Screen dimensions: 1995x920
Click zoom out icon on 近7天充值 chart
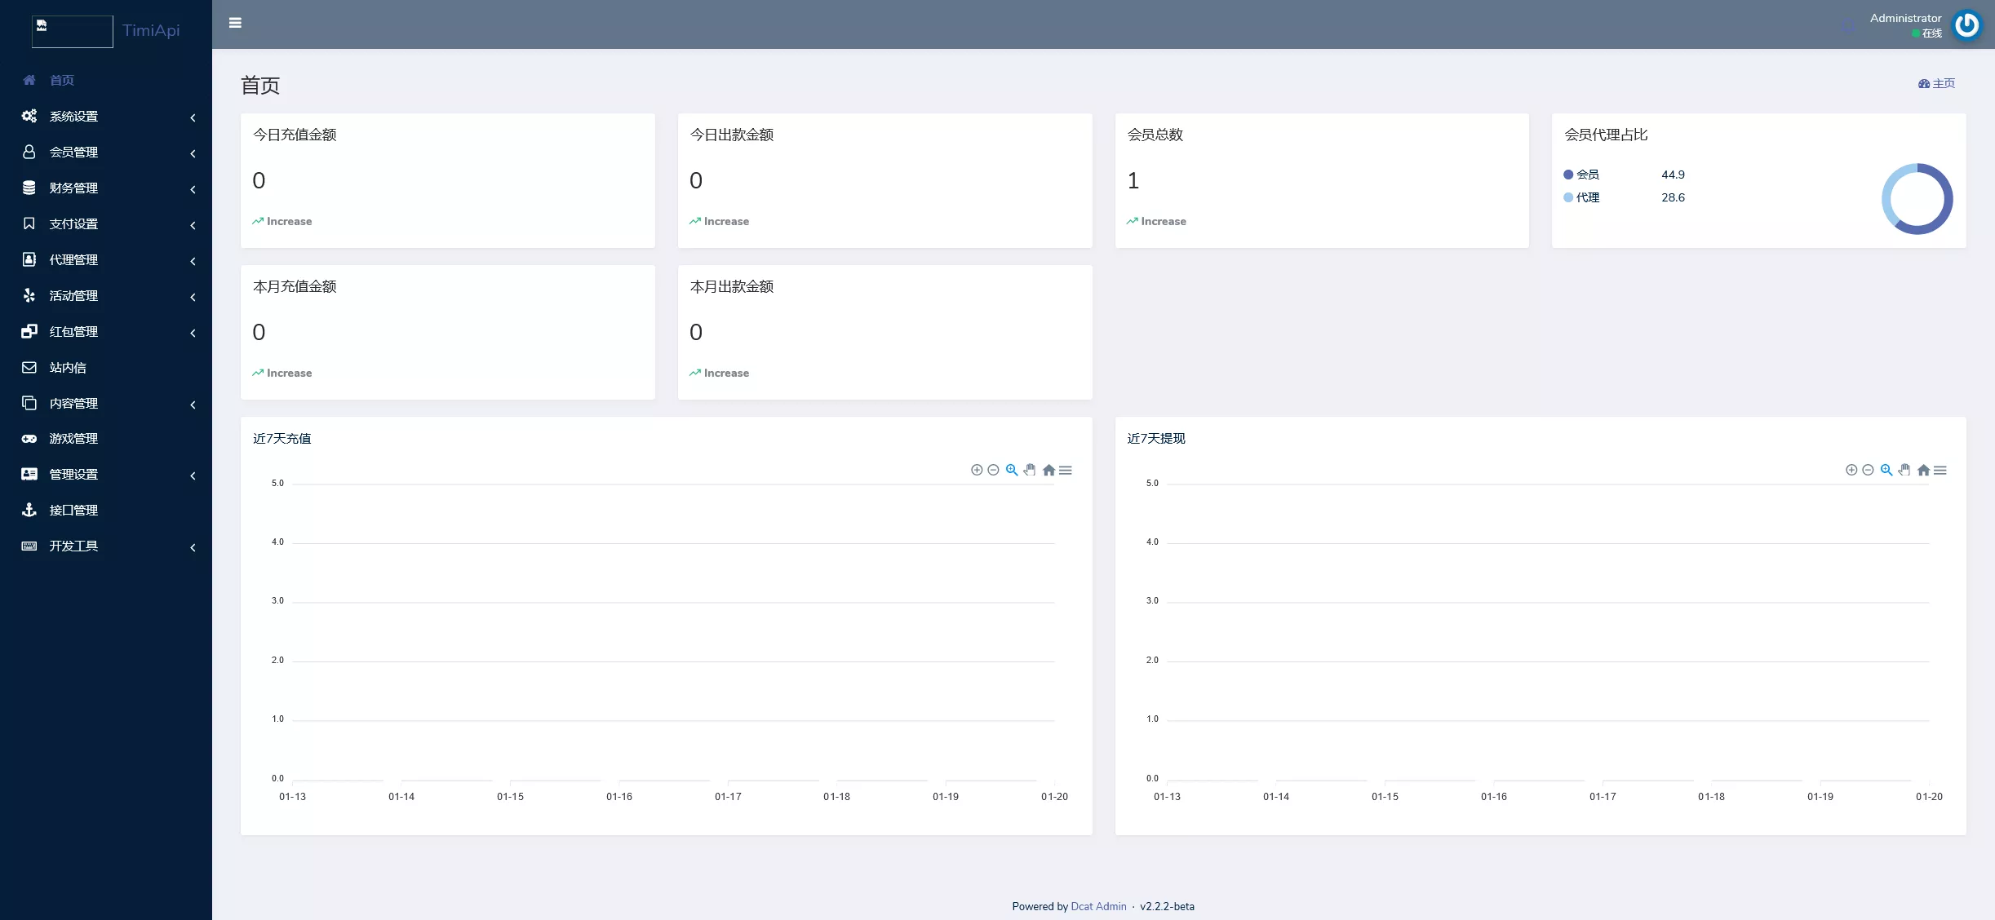(x=993, y=470)
